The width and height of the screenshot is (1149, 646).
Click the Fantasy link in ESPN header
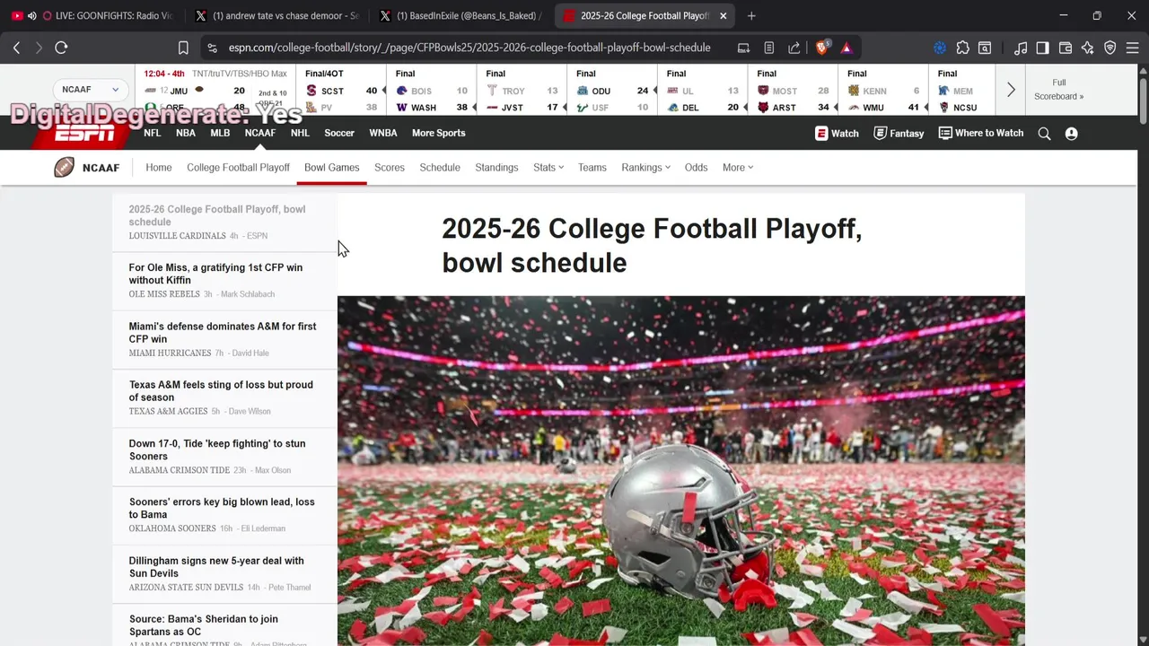click(899, 133)
